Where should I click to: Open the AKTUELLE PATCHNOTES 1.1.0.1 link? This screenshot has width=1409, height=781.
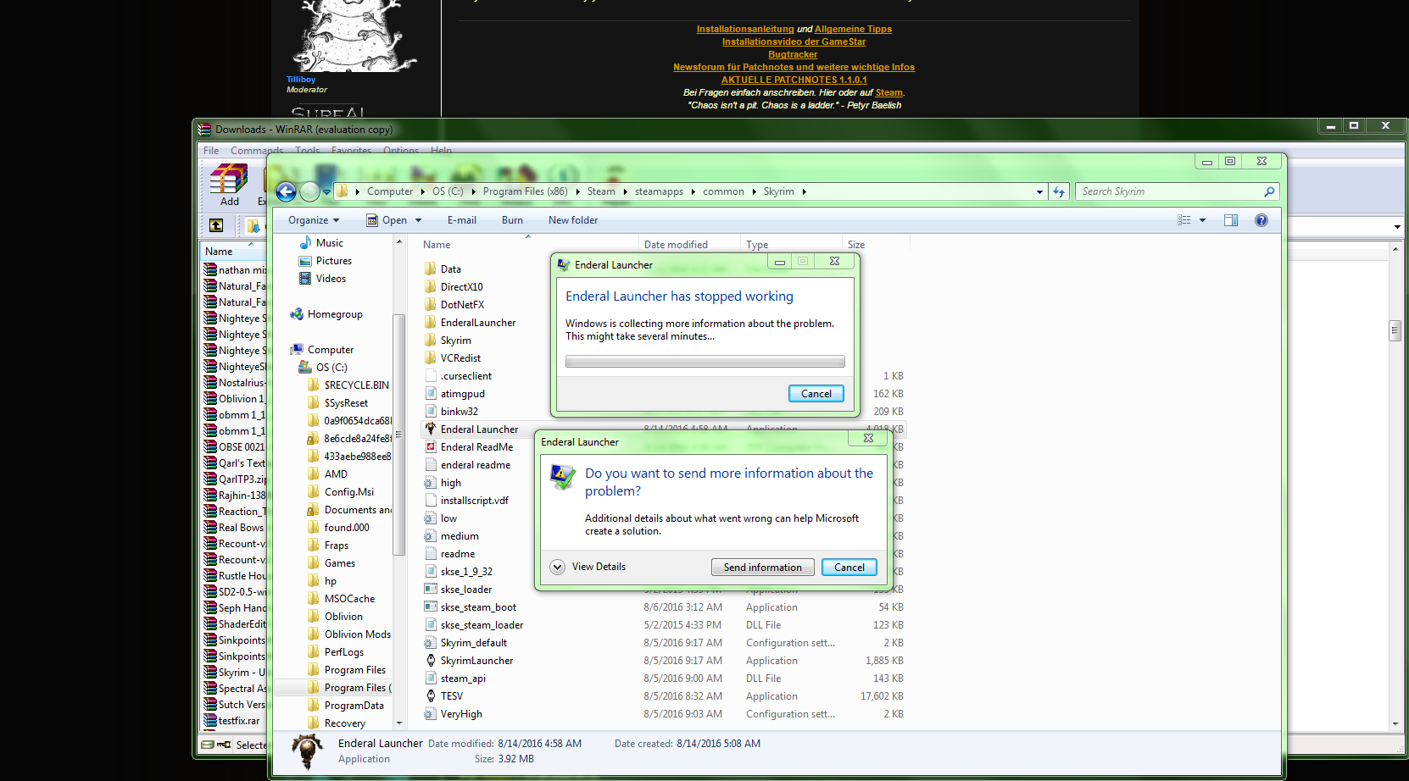coord(794,80)
